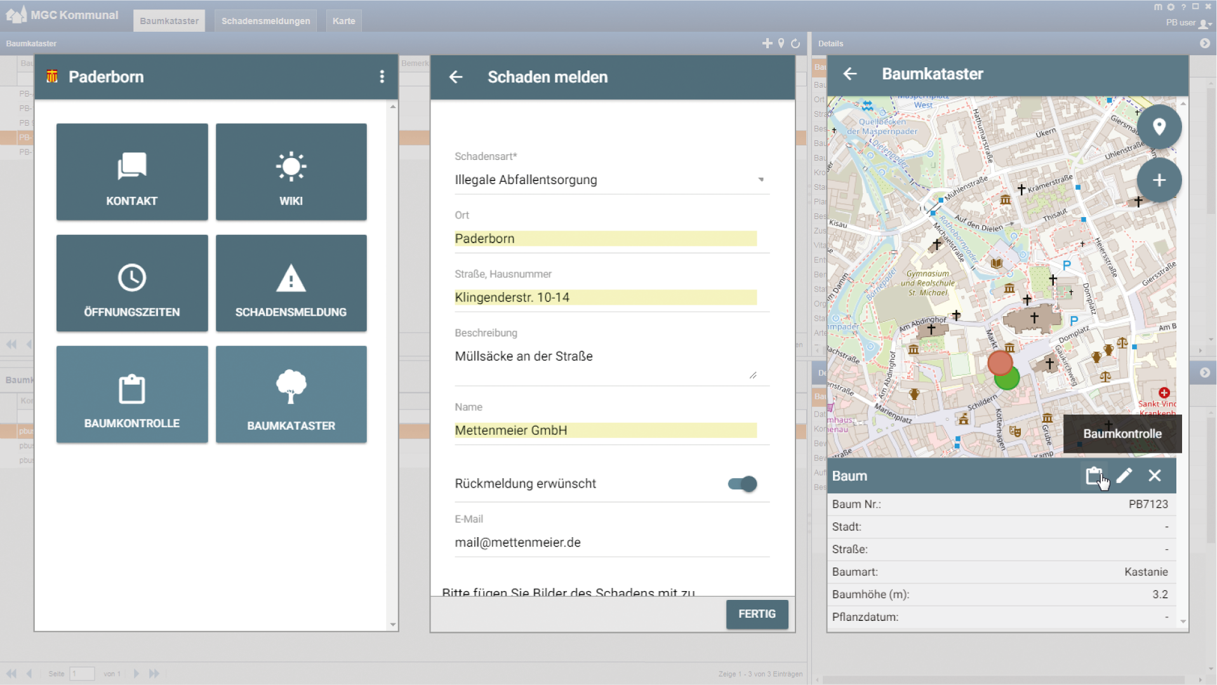Click the Baumkontrolle tooltip label on map
1217x685 pixels.
point(1122,434)
